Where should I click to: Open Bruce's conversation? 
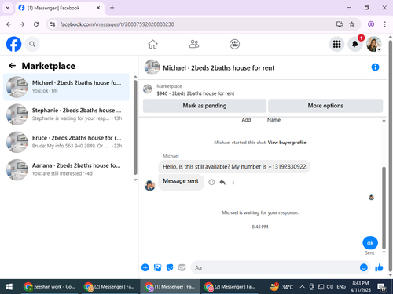pyautogui.click(x=66, y=142)
